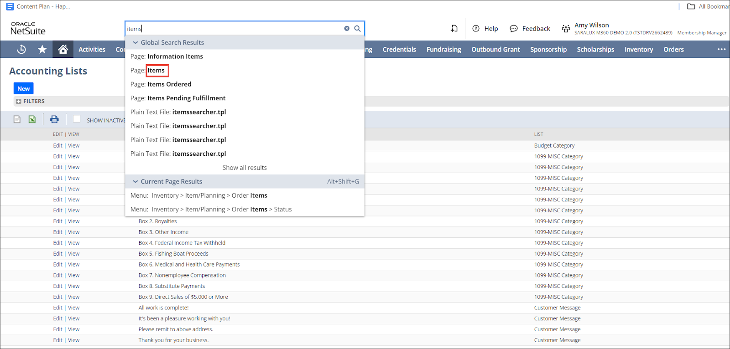
Task: Open the Scholarships menu
Action: click(595, 49)
